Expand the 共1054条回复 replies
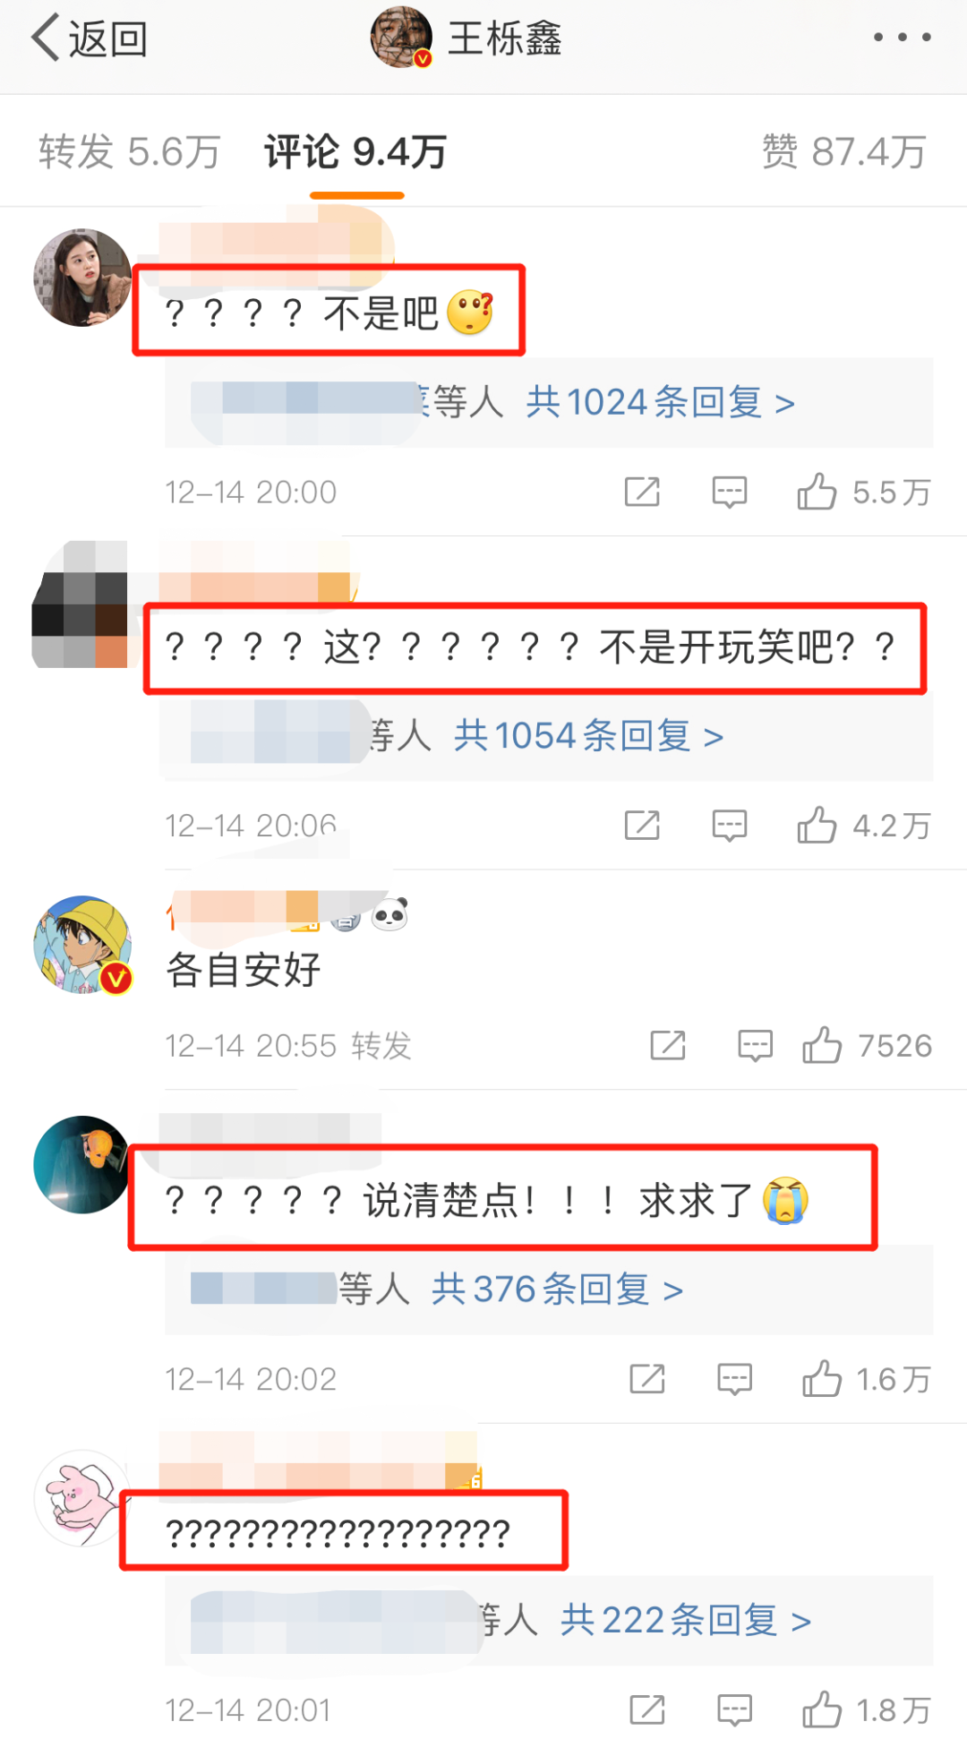Screen dimensions: 967x1739 (588, 736)
